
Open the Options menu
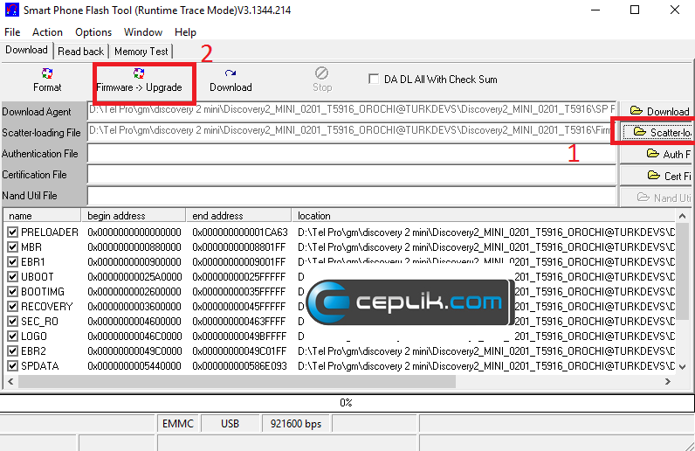(x=93, y=32)
